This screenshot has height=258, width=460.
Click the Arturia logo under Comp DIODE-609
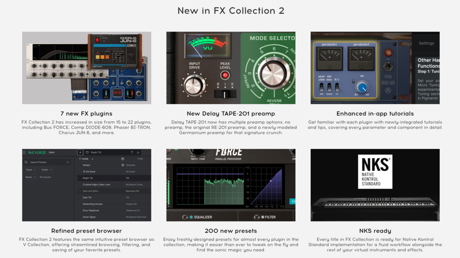[x=388, y=90]
